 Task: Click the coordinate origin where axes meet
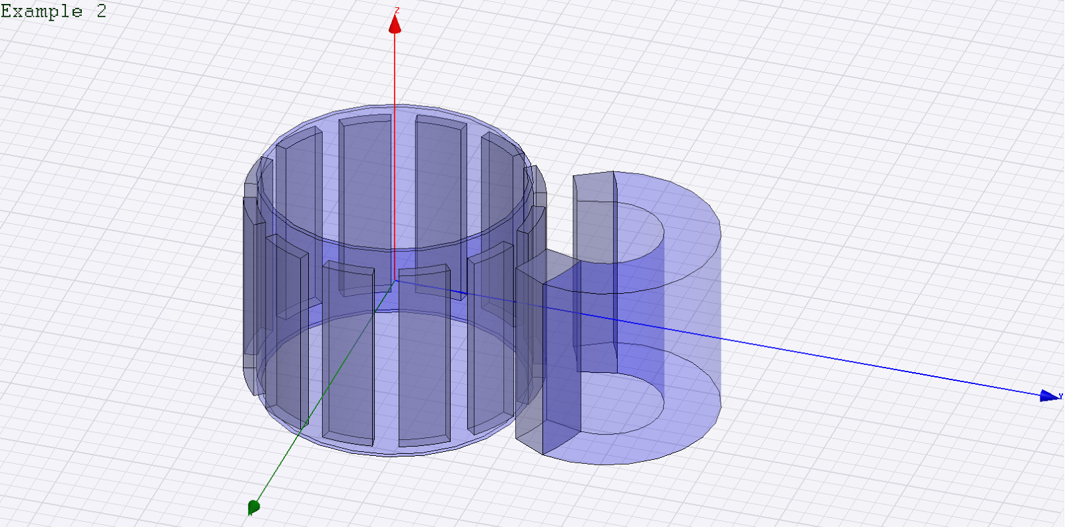click(395, 280)
